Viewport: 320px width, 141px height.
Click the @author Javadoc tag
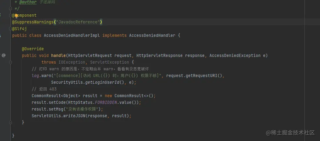click(x=28, y=2)
